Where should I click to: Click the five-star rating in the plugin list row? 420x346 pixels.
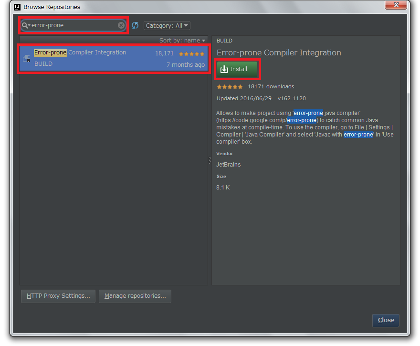pyautogui.click(x=191, y=54)
